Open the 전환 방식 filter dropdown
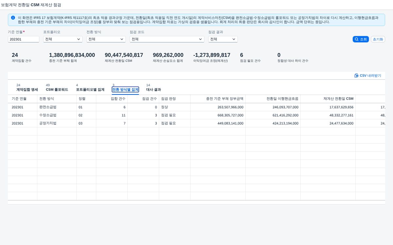Image resolution: width=393 pixels, height=245 pixels. (106, 39)
